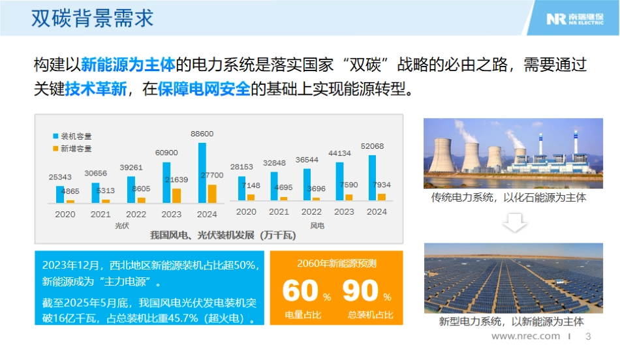Click the 30656 data label
The width and height of the screenshot is (620, 349).
click(x=95, y=173)
